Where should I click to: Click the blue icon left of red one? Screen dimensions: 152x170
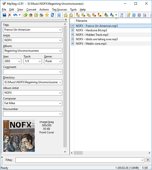pyautogui.click(x=134, y=15)
